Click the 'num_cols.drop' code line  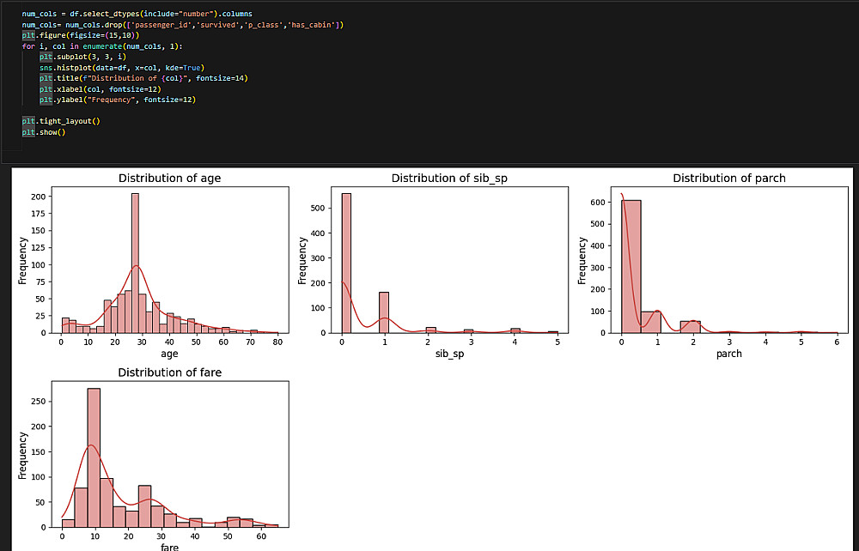(182, 25)
